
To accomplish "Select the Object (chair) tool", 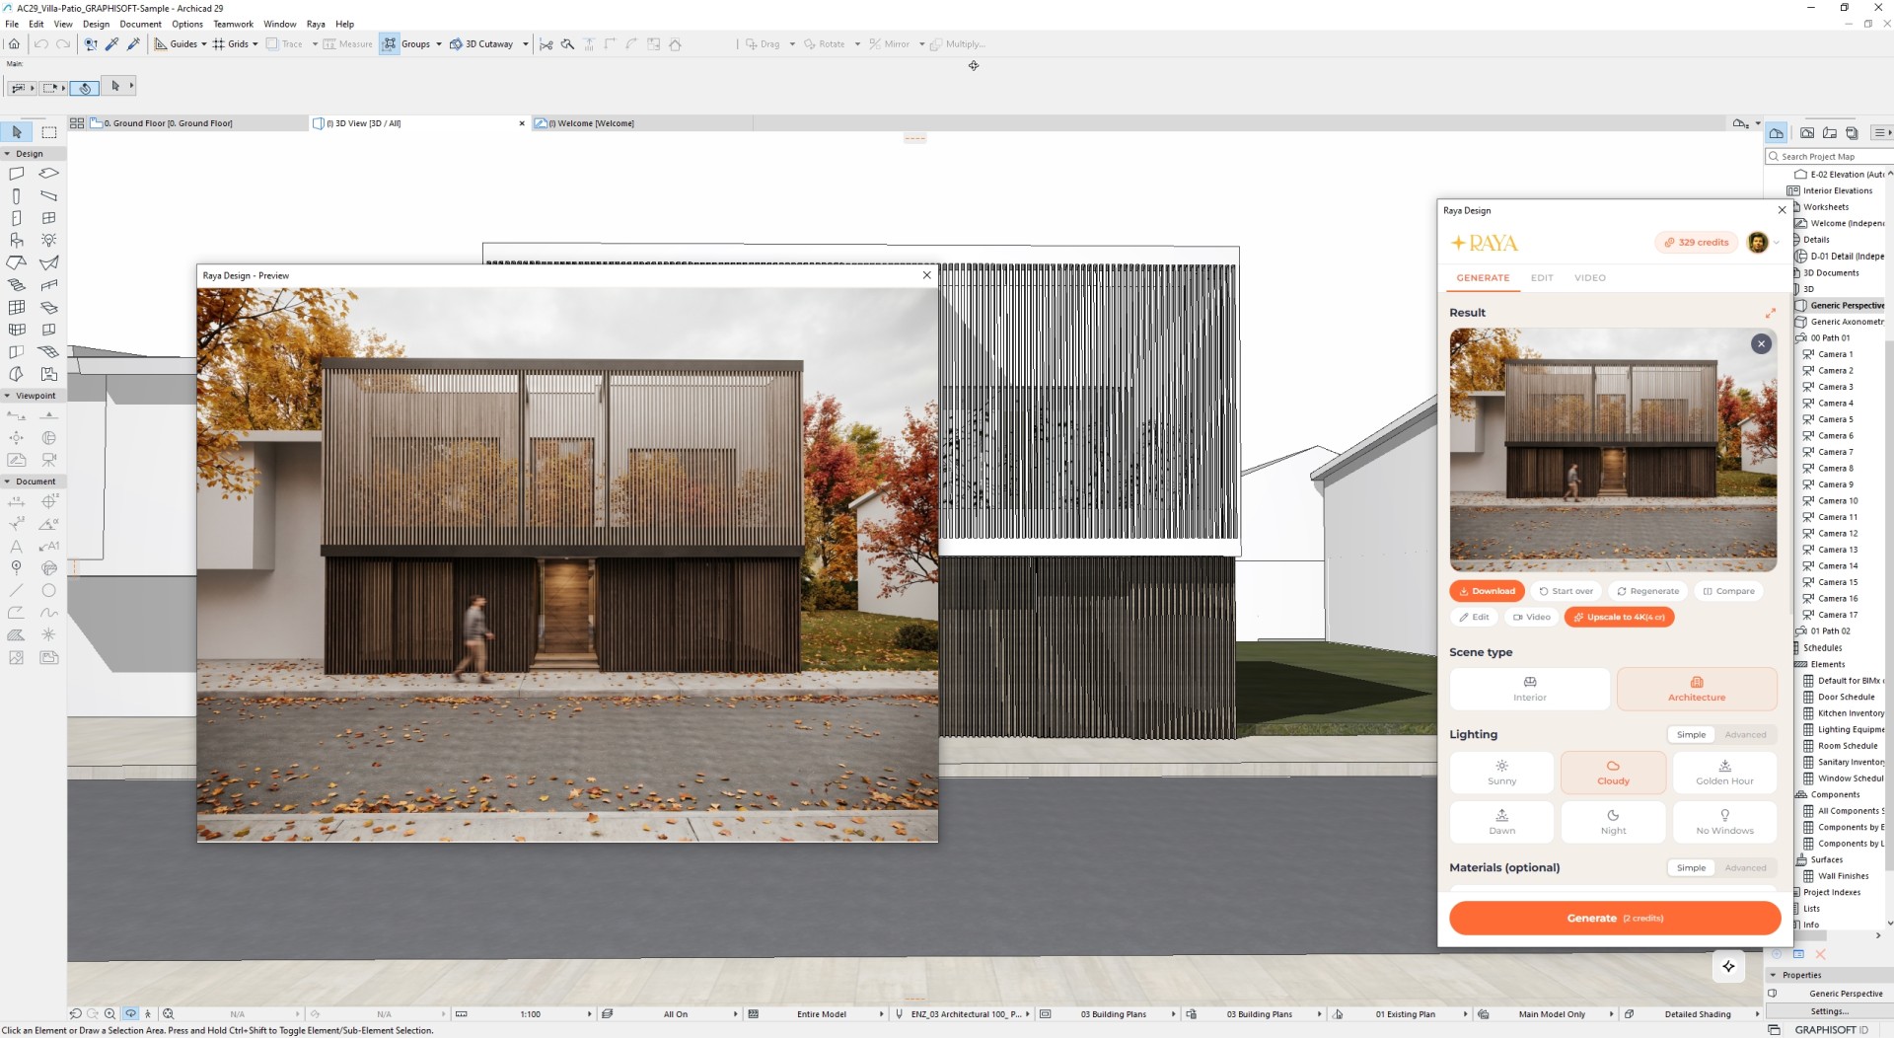I will pyautogui.click(x=17, y=240).
